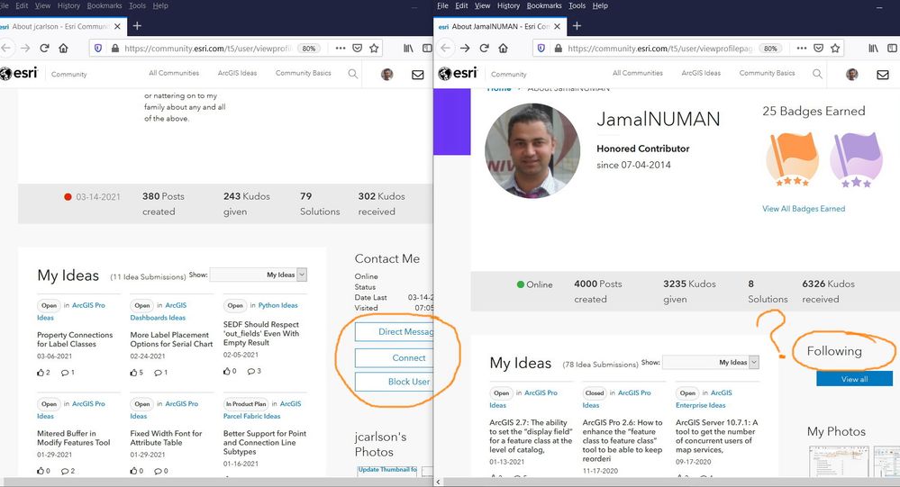
Task: Click 80% zoom indicator in right address bar
Action: click(x=770, y=49)
